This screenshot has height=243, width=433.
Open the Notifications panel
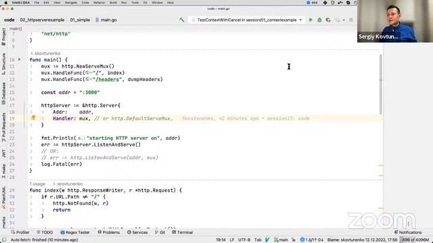click(x=408, y=232)
